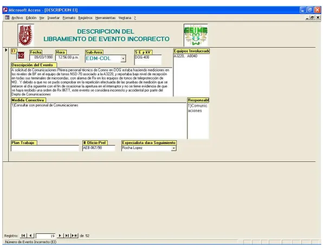Click the Access icon in the title bar

point(5,10)
